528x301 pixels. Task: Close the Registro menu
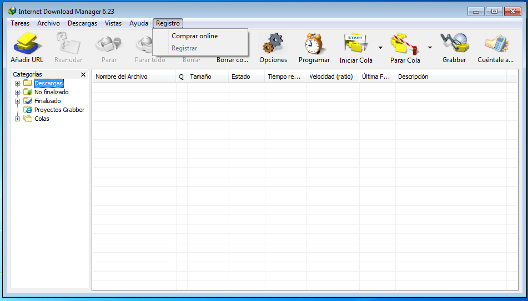(x=168, y=23)
